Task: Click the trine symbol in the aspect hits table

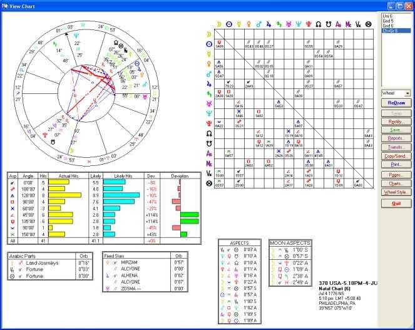Action: point(12,196)
